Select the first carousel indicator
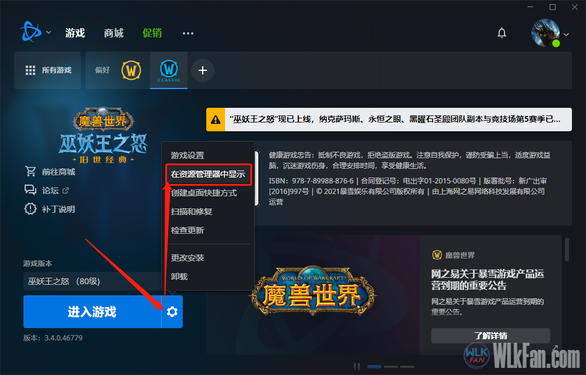 (x=374, y=367)
